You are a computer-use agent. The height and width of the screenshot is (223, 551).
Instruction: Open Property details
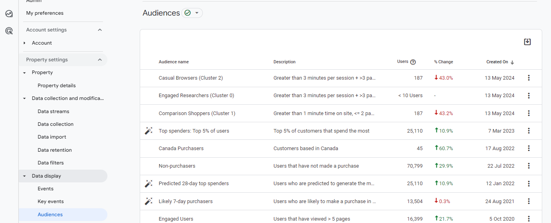click(57, 86)
